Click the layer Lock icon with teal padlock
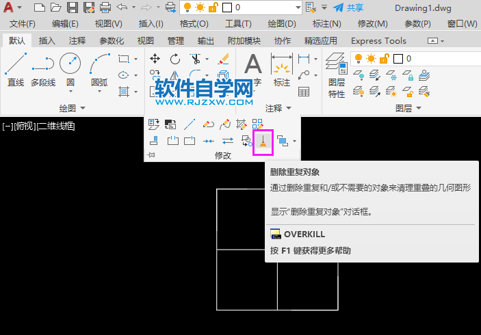481x335 pixels. pyautogui.click(x=408, y=75)
